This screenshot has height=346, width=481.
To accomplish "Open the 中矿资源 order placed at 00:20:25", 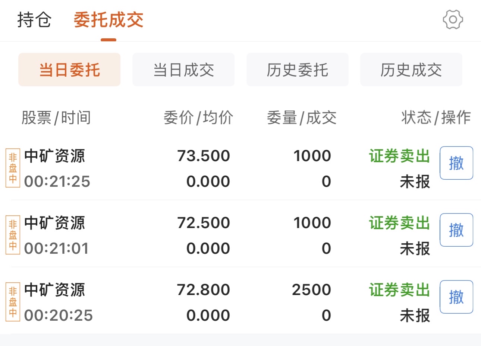I will click(55, 290).
